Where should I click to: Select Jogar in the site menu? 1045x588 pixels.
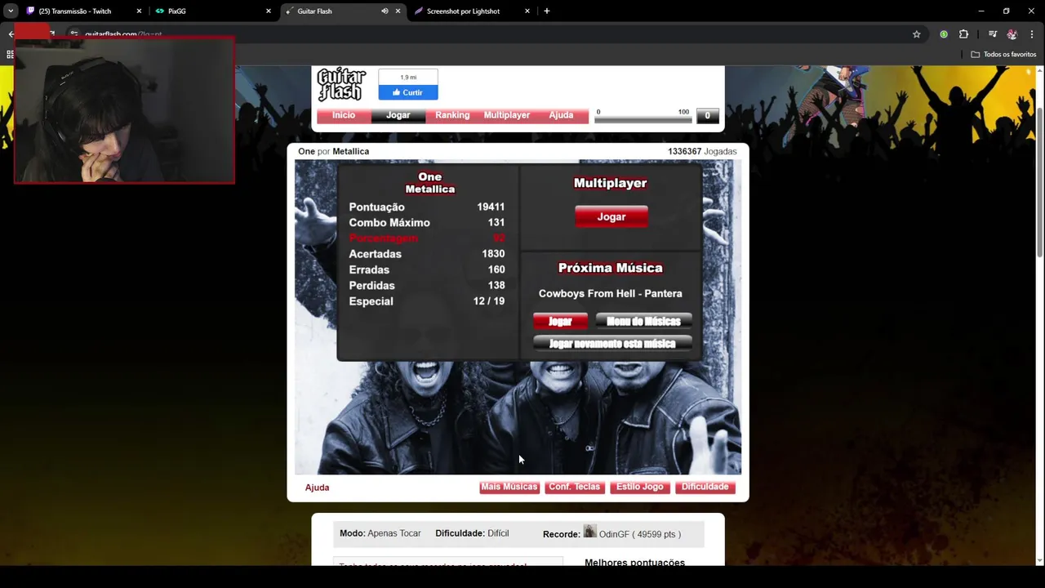point(398,115)
